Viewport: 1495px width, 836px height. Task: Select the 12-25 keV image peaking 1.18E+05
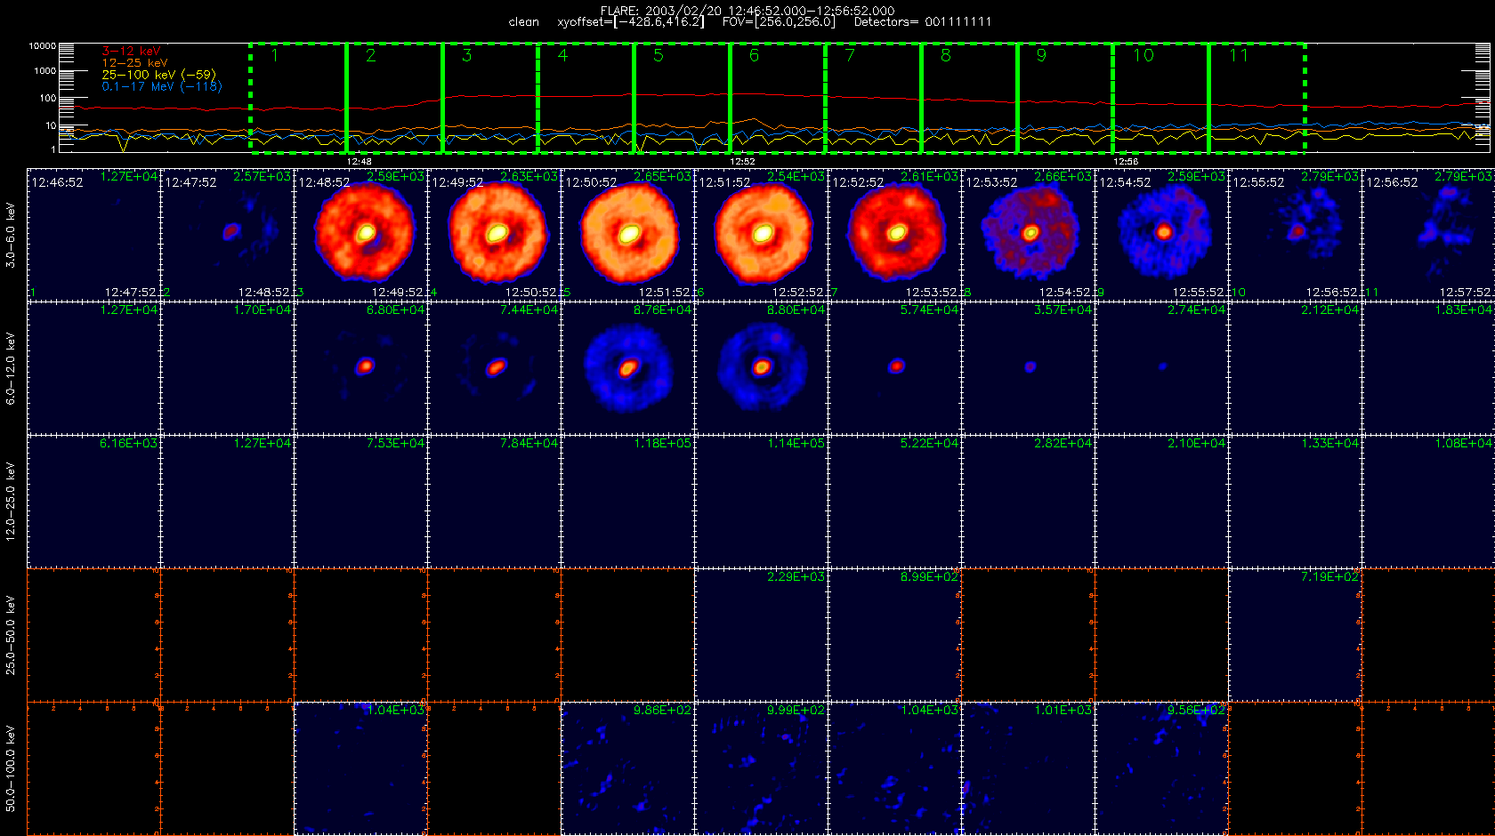coord(628,502)
